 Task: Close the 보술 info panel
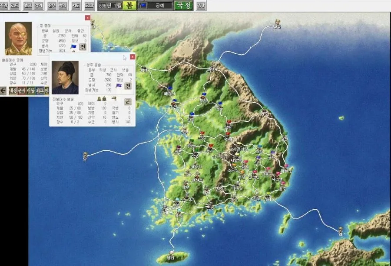click(x=133, y=57)
